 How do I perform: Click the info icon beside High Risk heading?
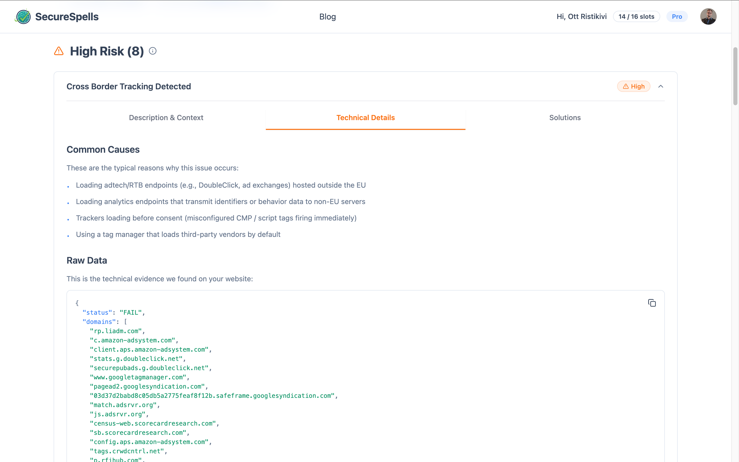tap(152, 51)
